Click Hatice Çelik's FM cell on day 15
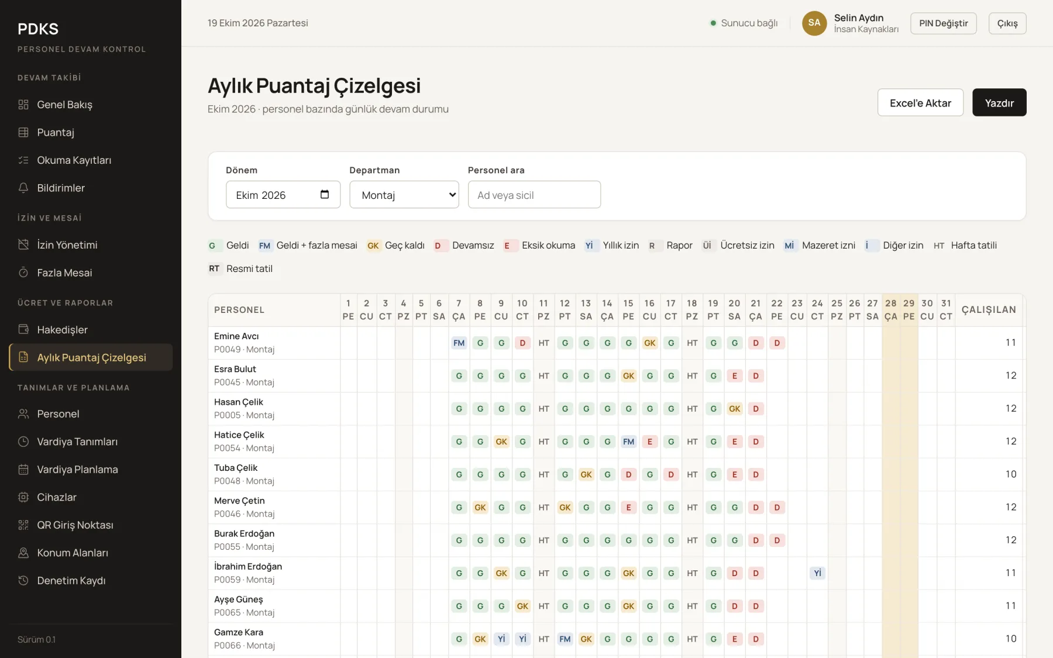This screenshot has width=1053, height=658. (628, 442)
